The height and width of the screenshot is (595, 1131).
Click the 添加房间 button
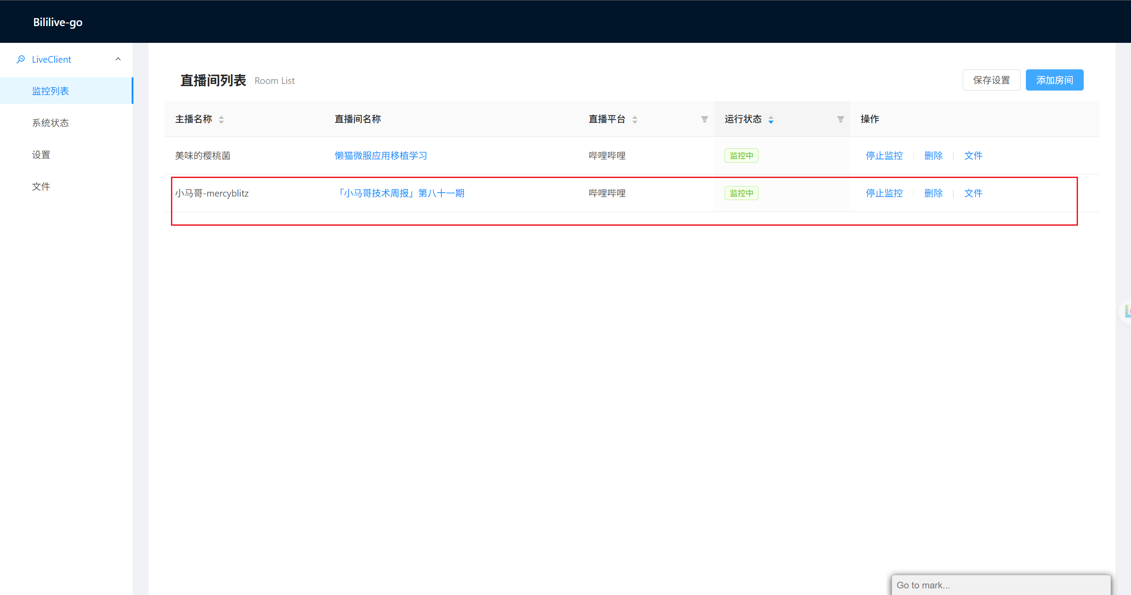[1055, 80]
